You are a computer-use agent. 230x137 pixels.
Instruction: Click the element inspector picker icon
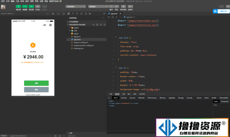click(x=109, y=98)
